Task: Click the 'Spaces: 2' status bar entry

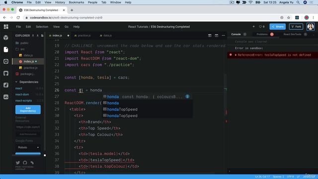Action: 278,177
